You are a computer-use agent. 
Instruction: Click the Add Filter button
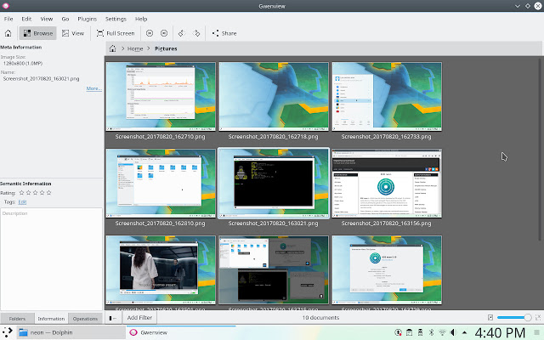(139, 317)
